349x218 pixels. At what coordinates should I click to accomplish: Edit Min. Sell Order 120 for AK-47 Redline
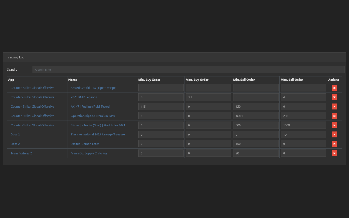coord(256,107)
